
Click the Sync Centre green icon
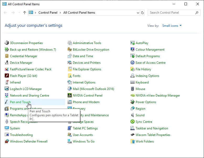pos(133,122)
